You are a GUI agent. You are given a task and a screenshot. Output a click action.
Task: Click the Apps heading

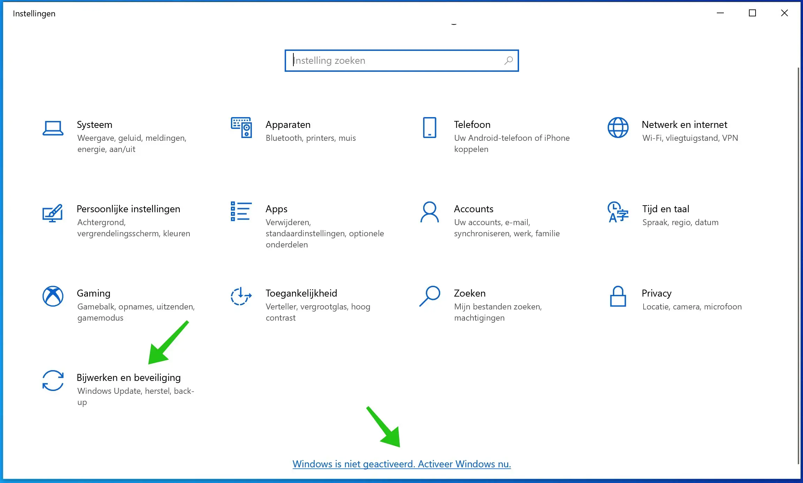click(x=277, y=209)
